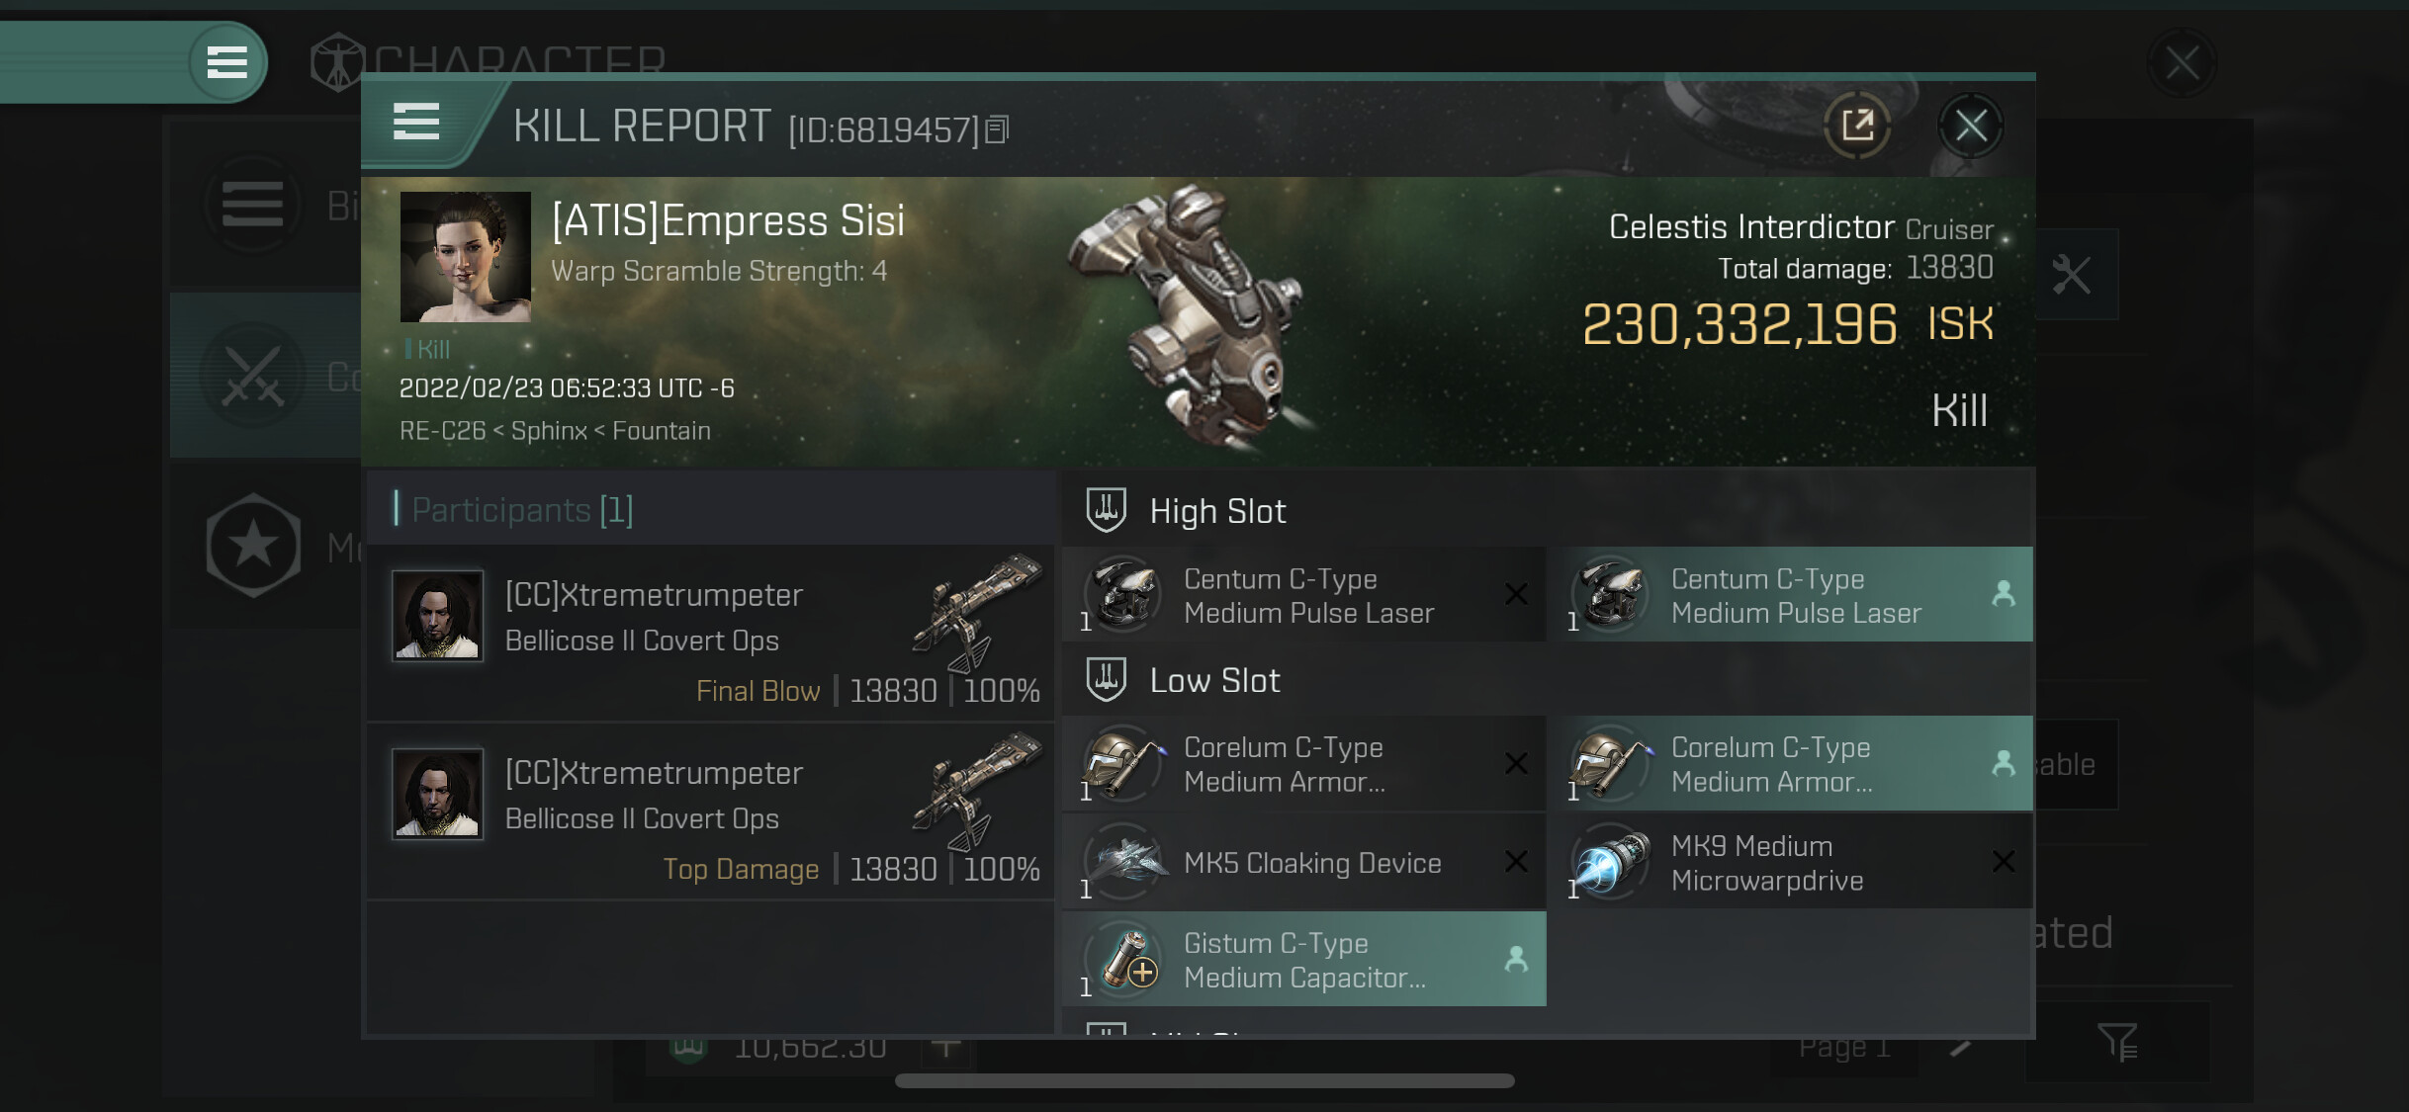Select the dropped Centum C-Type Medium Pulse Laser
Image resolution: width=2409 pixels, height=1112 pixels.
pos(1794,595)
